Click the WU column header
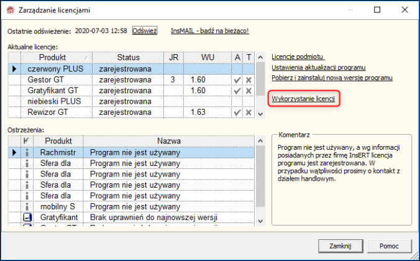 208,57
